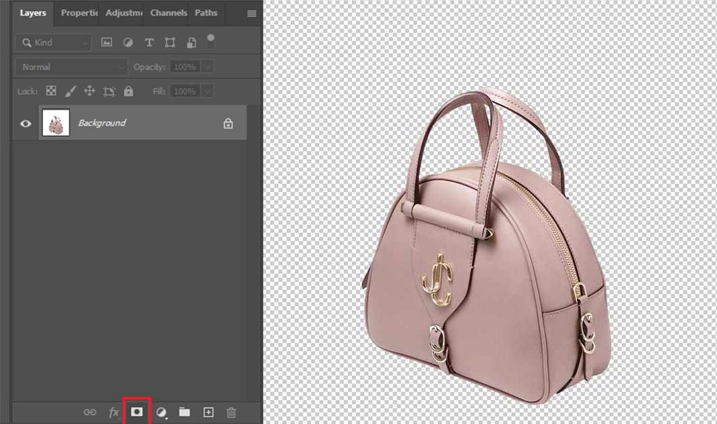Toggle the layer filtering switch
Viewport: 717px width, 424px height.
[211, 41]
